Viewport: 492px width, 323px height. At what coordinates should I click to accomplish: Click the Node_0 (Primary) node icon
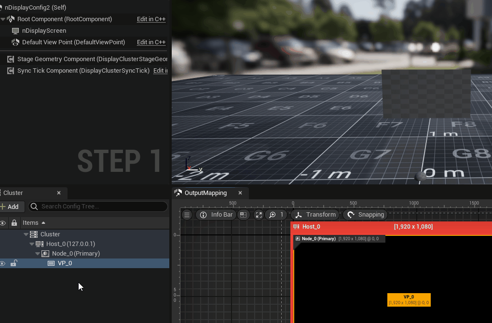pos(45,254)
